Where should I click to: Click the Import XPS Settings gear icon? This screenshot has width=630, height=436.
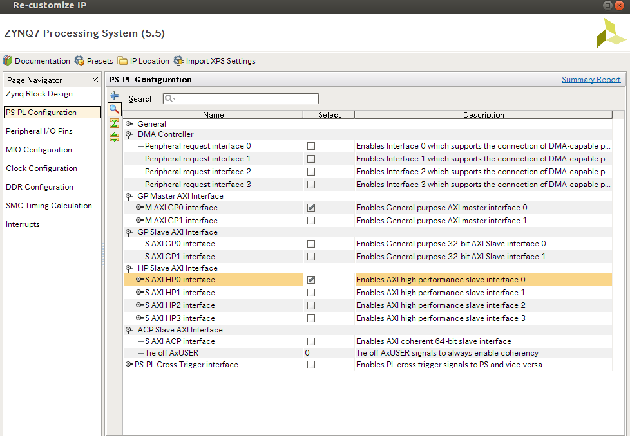pyautogui.click(x=178, y=60)
